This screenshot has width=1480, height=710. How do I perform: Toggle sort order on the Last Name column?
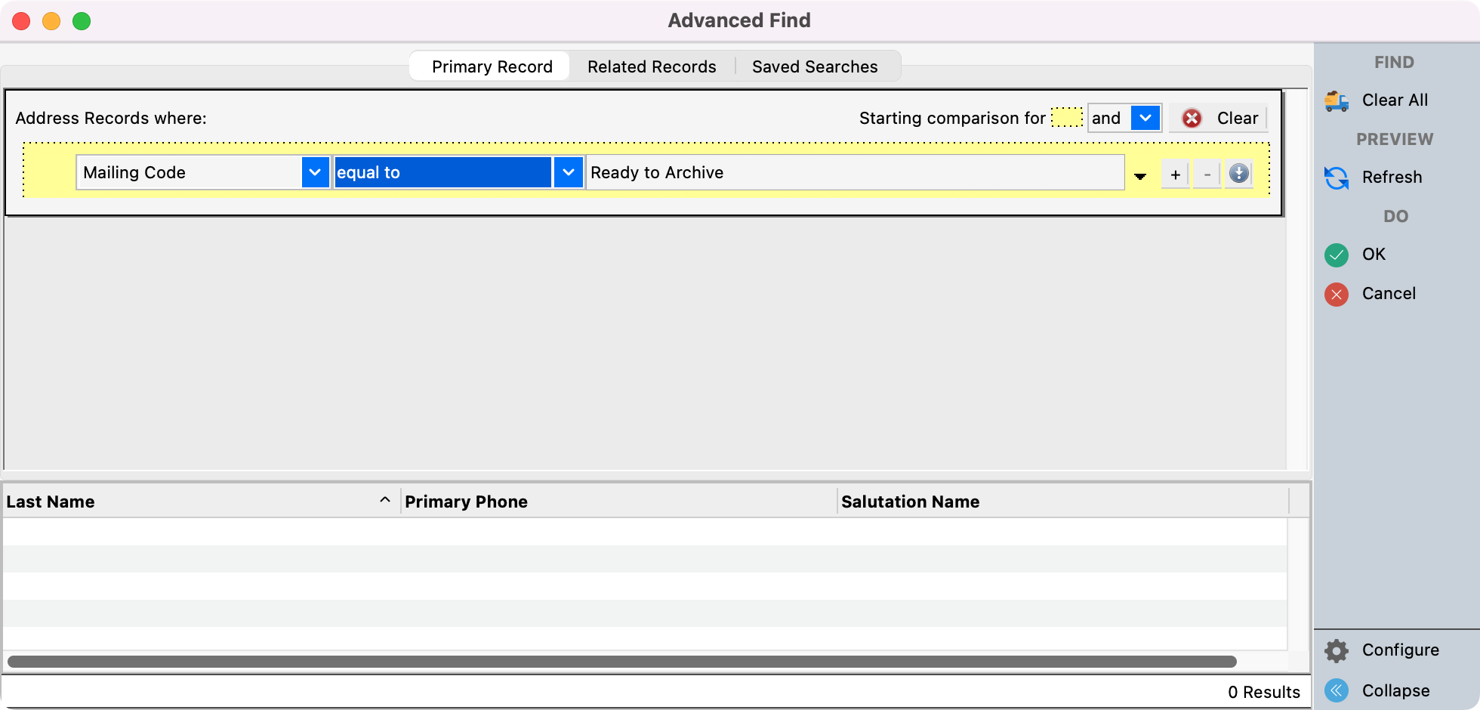point(385,500)
